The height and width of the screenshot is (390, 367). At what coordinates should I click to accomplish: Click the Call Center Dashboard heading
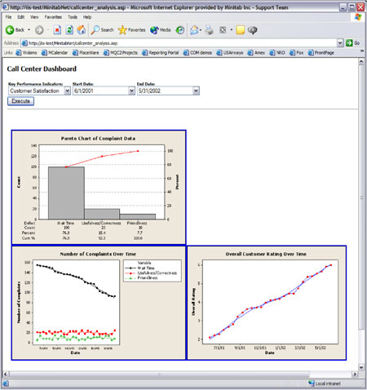pyautogui.click(x=42, y=69)
